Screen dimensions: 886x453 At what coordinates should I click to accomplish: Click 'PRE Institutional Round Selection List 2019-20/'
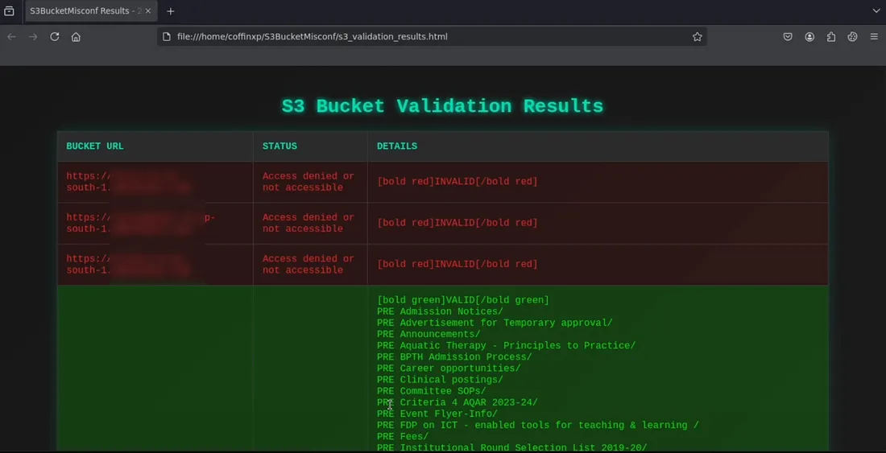pos(512,447)
